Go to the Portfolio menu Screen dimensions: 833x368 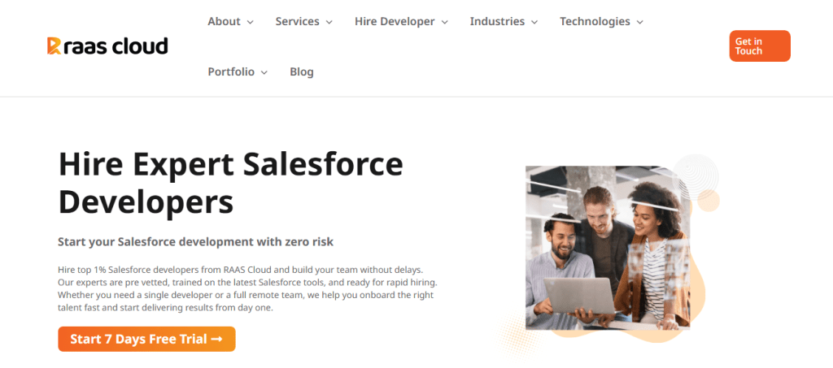tap(232, 72)
